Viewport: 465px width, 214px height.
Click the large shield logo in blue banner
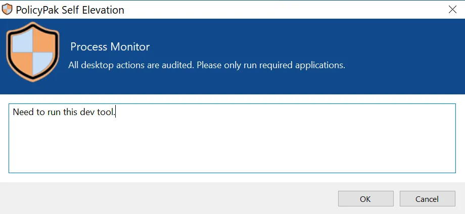33,52
